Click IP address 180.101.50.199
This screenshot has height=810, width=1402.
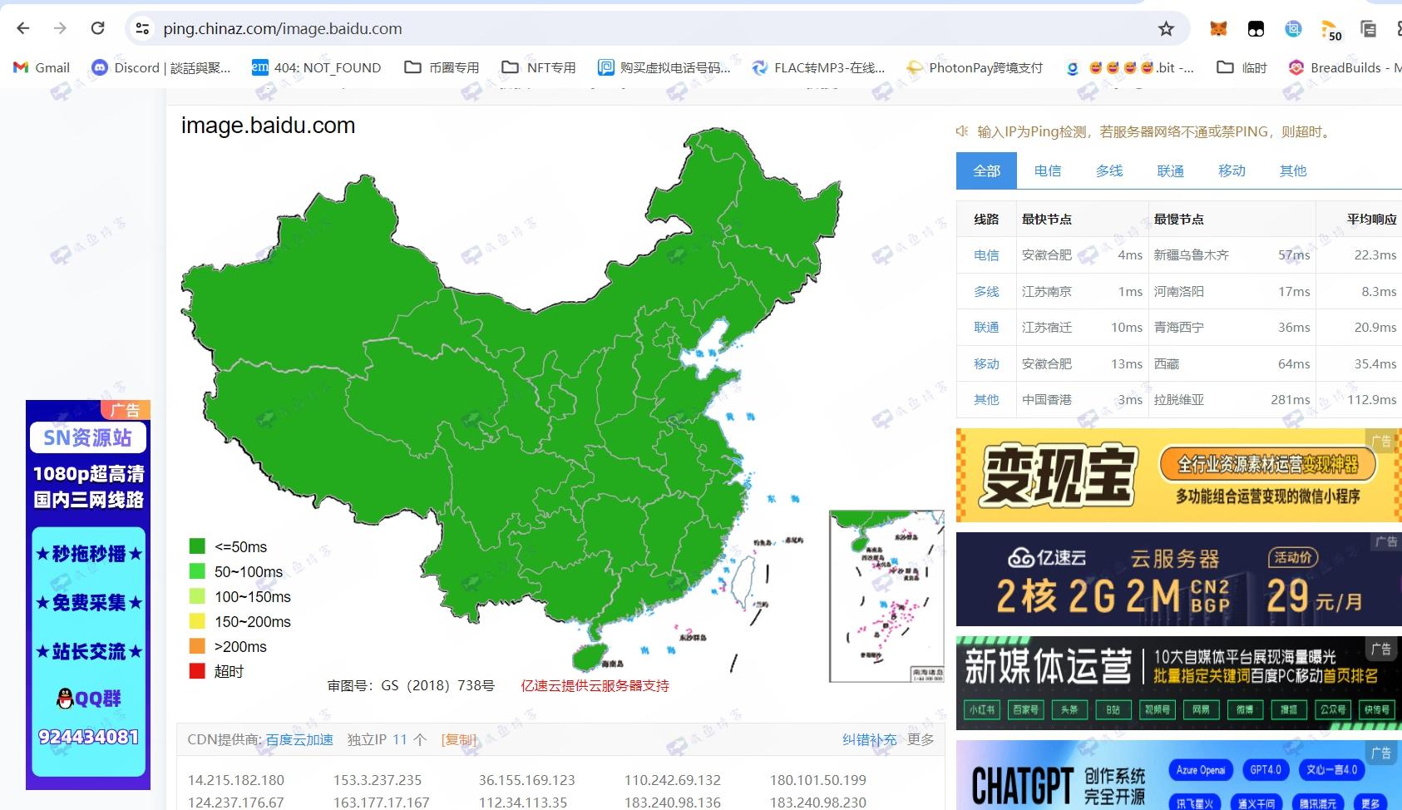(818, 780)
